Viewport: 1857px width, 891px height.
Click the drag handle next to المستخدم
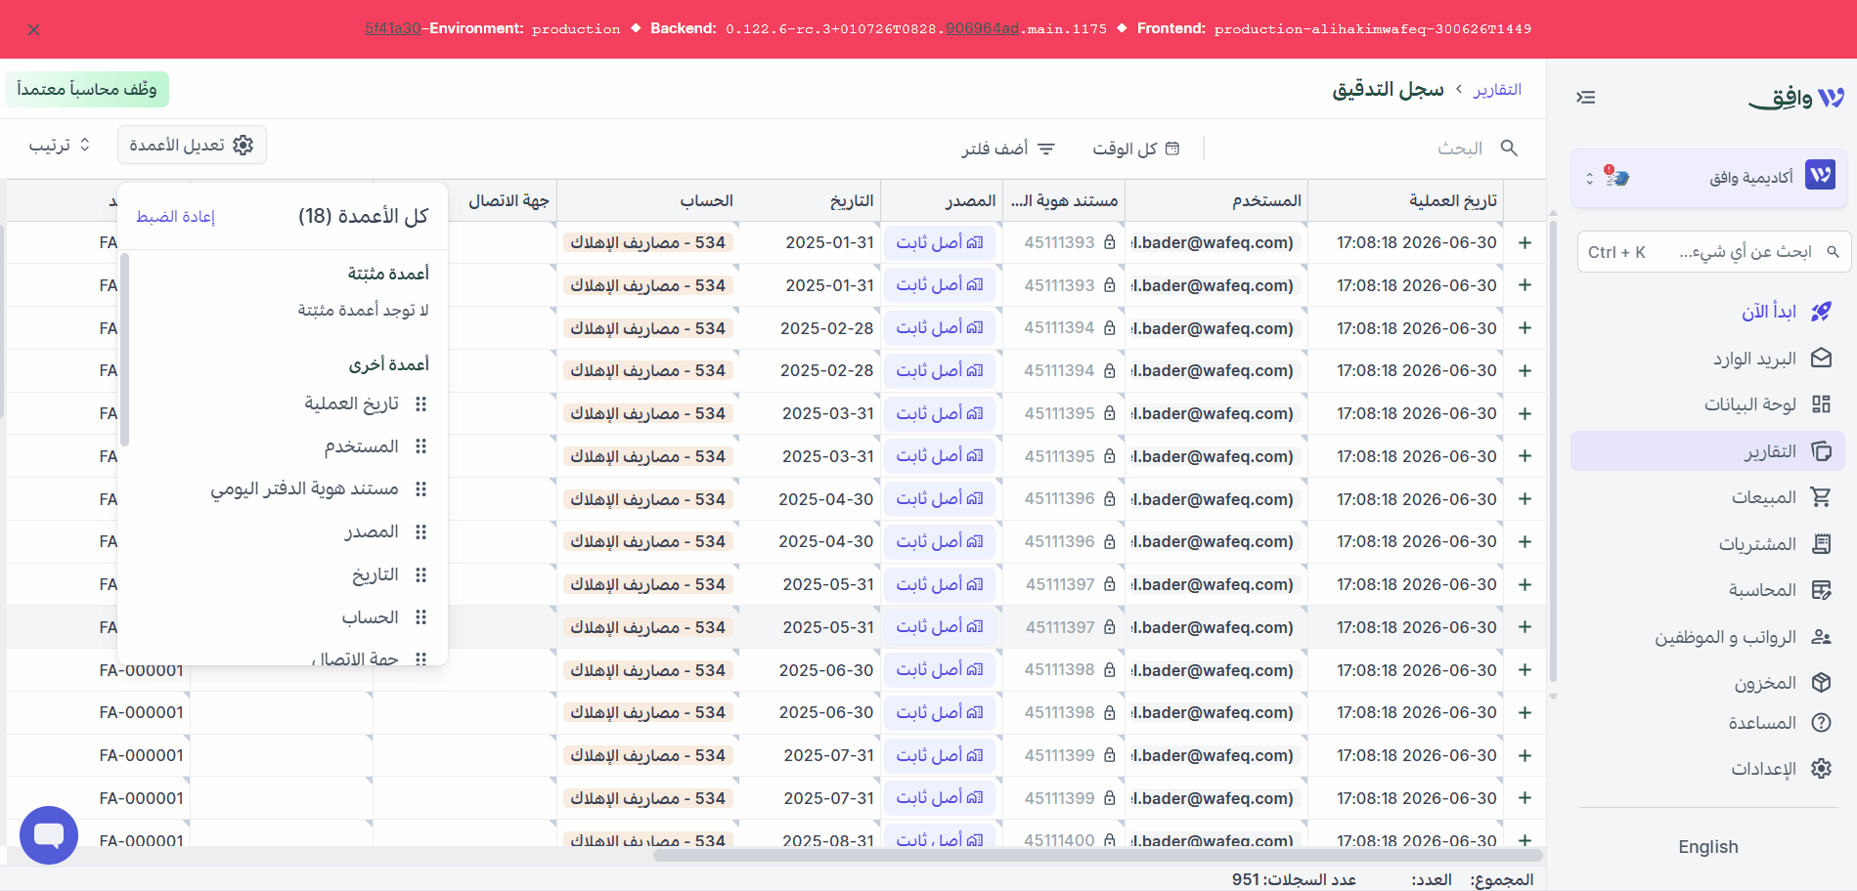tap(421, 446)
